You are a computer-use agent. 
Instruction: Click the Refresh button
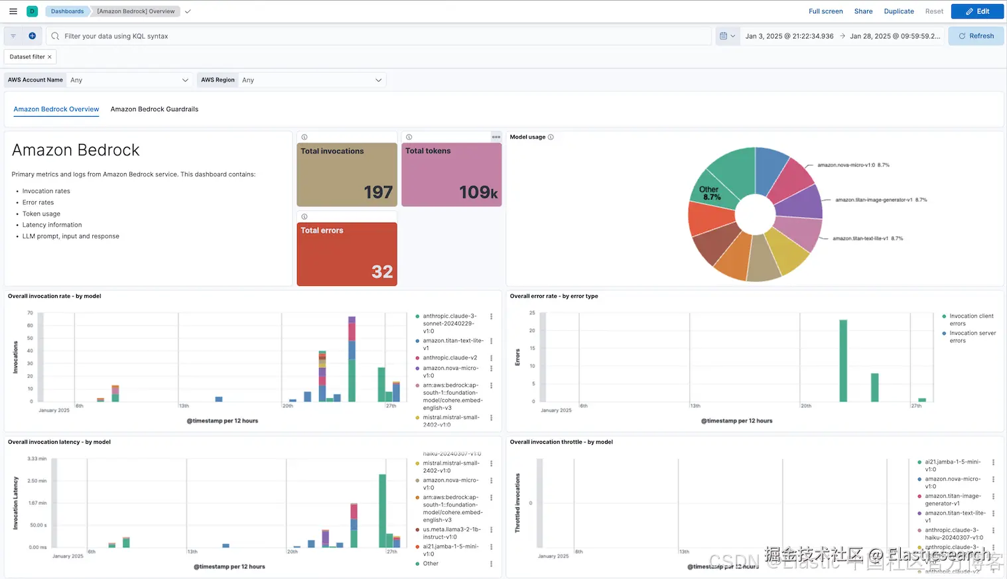pos(976,36)
